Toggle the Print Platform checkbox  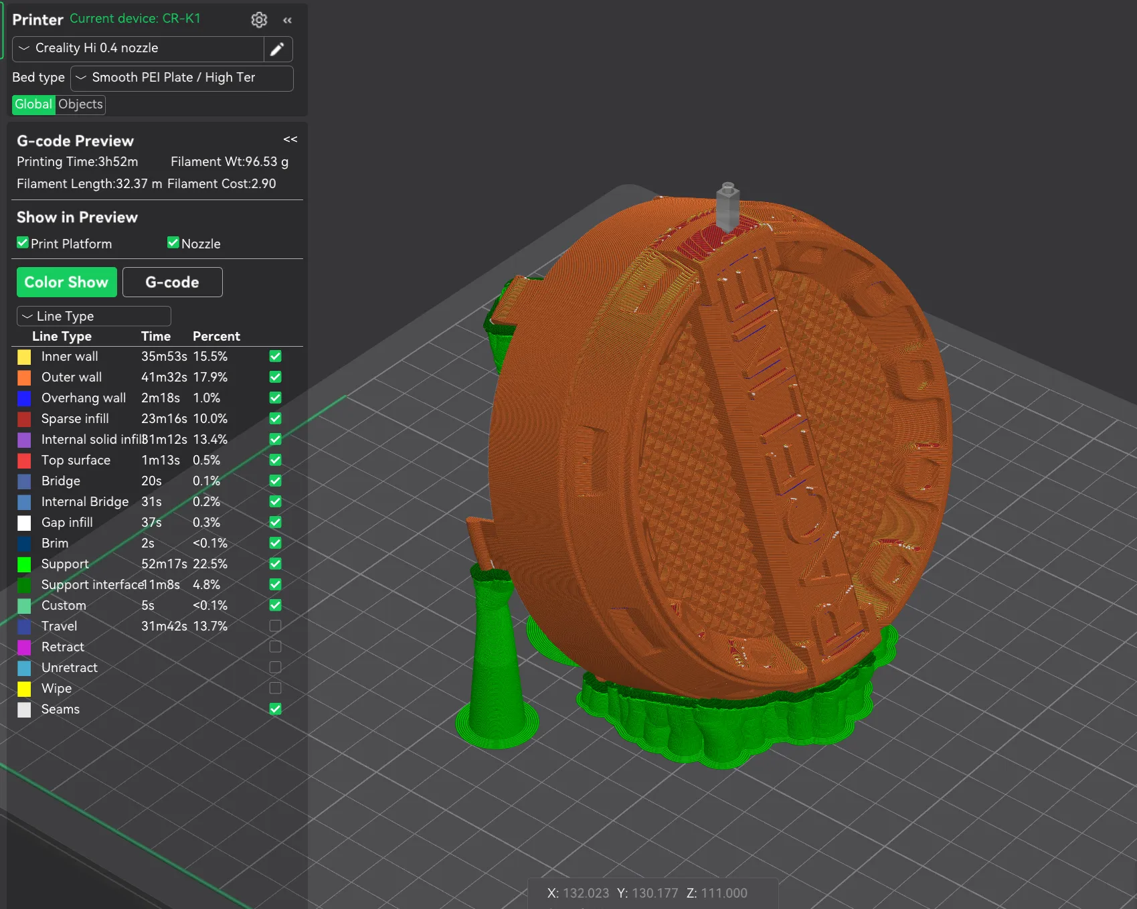[23, 243]
